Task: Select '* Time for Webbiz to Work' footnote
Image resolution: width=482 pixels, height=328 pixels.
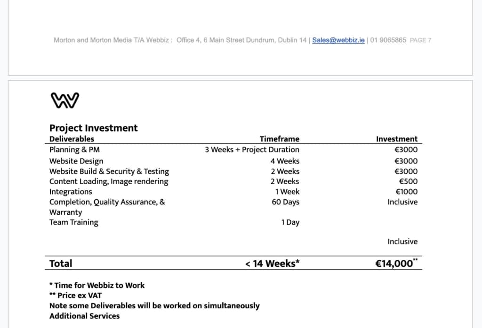Action: click(x=97, y=285)
